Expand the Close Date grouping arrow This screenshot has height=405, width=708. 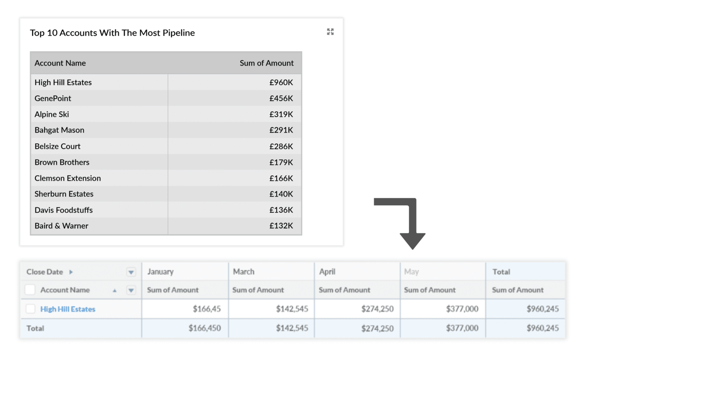pos(70,272)
